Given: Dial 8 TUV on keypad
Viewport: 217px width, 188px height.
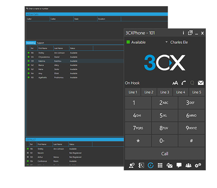Looking at the screenshot, I should pyautogui.click(x=165, y=128).
